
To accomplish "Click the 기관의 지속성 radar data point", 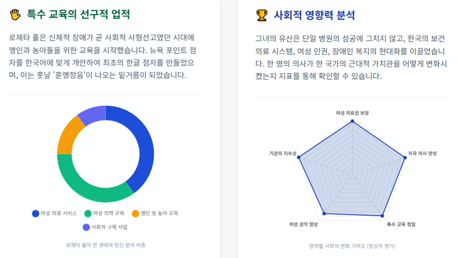I will click(298, 158).
